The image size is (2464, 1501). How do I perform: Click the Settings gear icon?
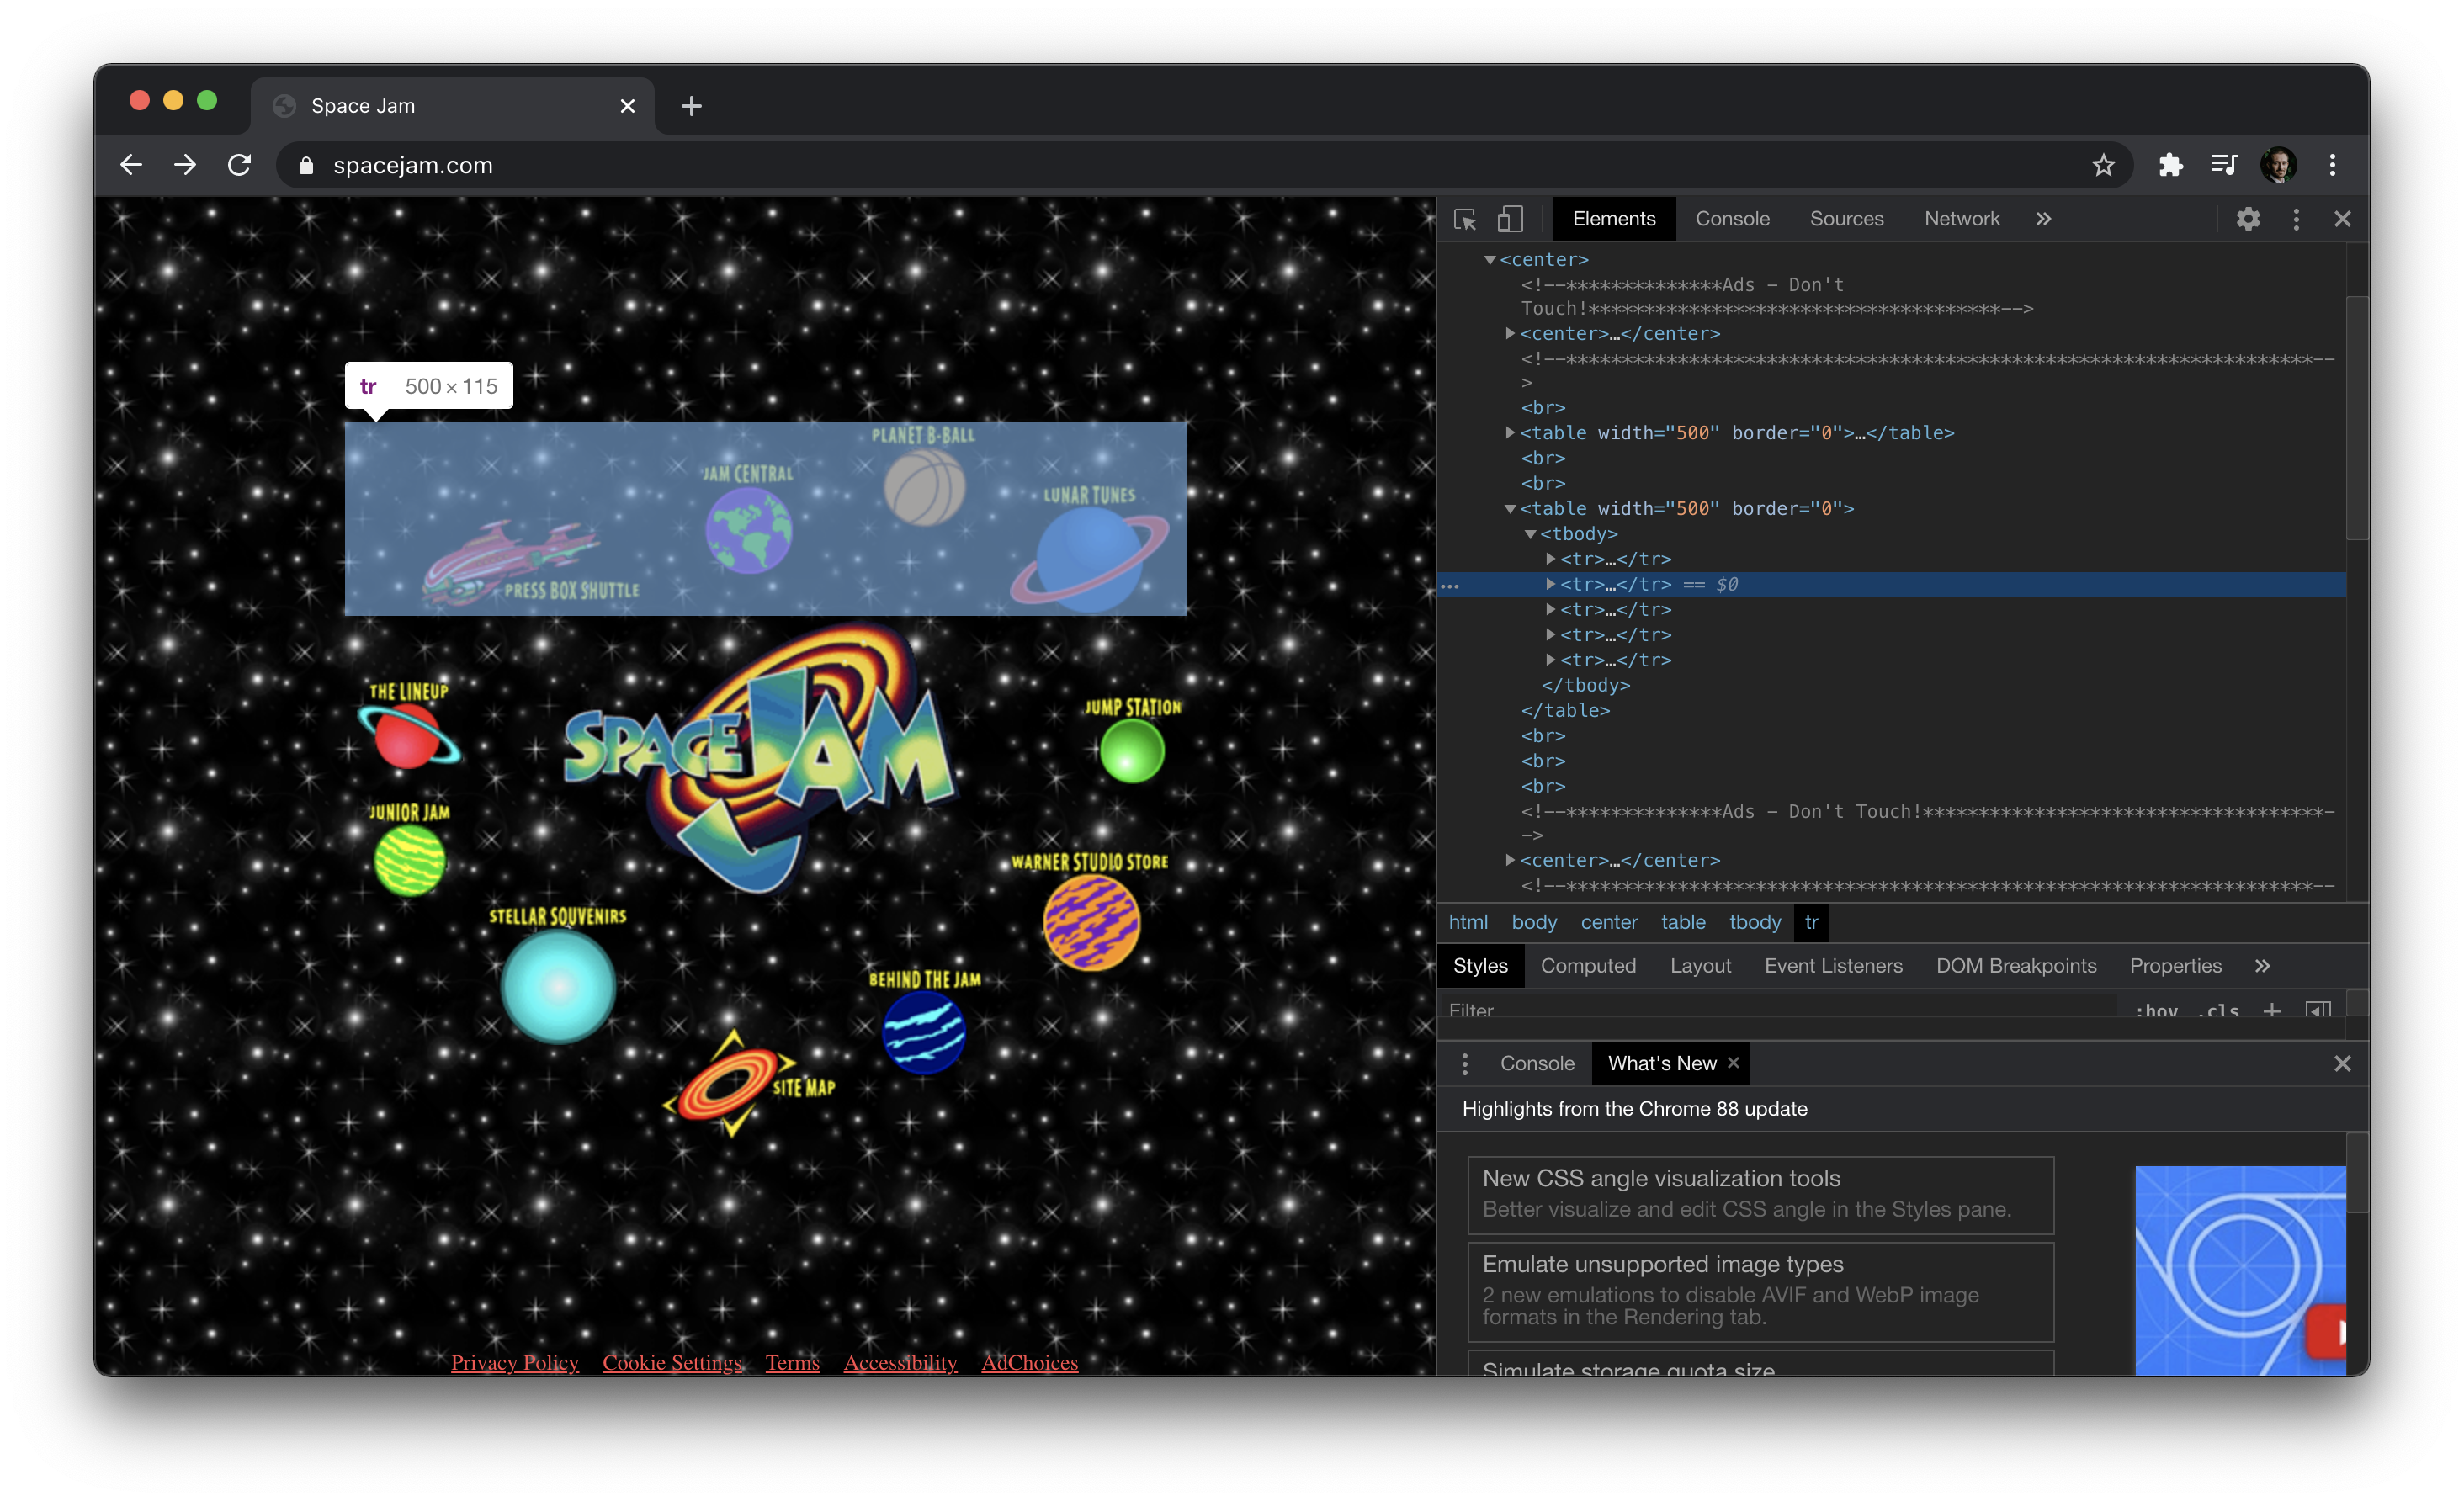tap(2248, 220)
